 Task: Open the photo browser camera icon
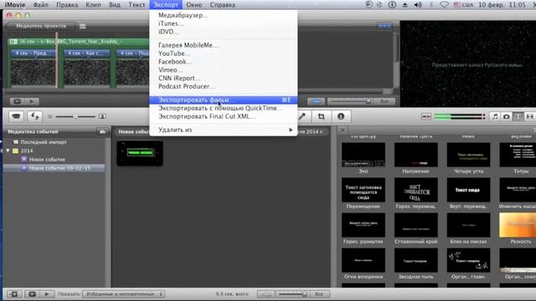(x=506, y=117)
